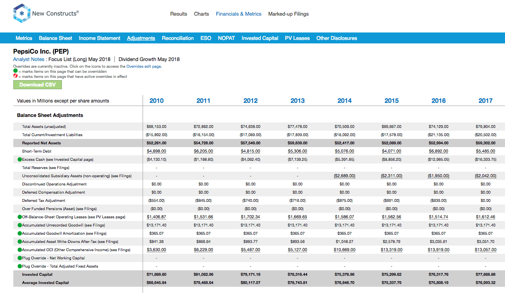505x293 pixels.
Task: Click 2011 Invested Capital value $81,062.96
Action: click(203, 275)
